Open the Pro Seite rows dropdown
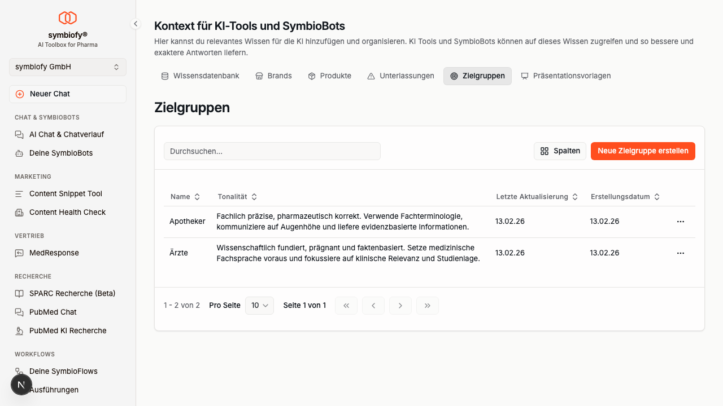This screenshot has height=406, width=723. point(259,306)
